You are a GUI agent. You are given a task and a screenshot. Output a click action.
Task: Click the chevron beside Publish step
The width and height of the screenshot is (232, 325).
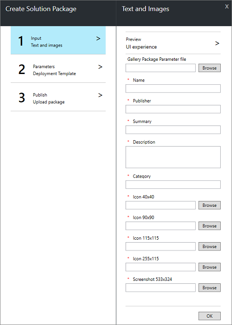[101, 96]
